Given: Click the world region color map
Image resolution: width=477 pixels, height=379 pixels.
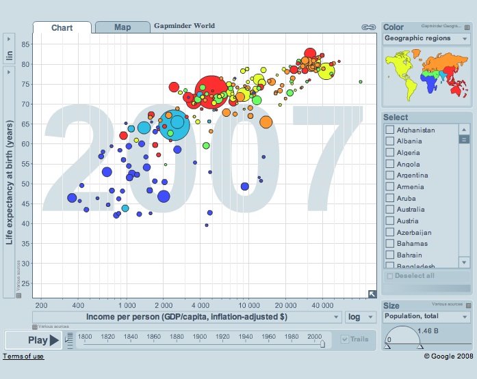Looking at the screenshot, I should (x=426, y=76).
